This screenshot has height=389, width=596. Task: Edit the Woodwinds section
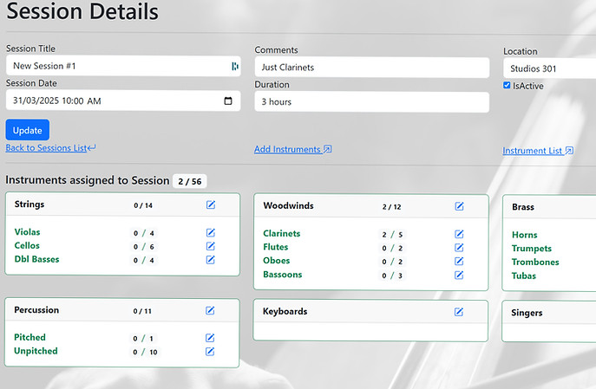[459, 206]
